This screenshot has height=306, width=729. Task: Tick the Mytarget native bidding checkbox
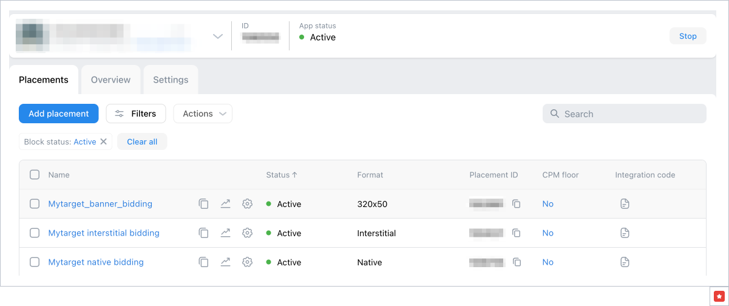pos(35,262)
